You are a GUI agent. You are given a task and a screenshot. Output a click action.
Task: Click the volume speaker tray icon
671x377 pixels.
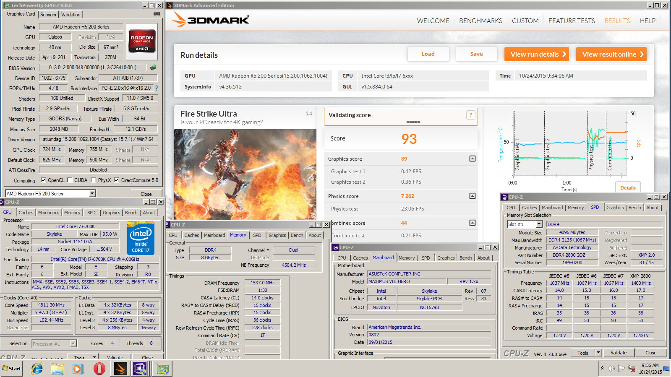click(611, 369)
